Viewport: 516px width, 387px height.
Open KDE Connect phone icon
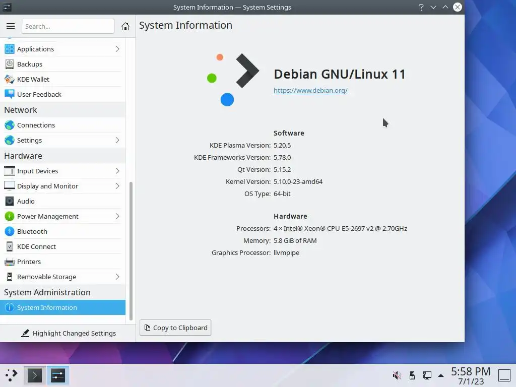tap(10, 247)
